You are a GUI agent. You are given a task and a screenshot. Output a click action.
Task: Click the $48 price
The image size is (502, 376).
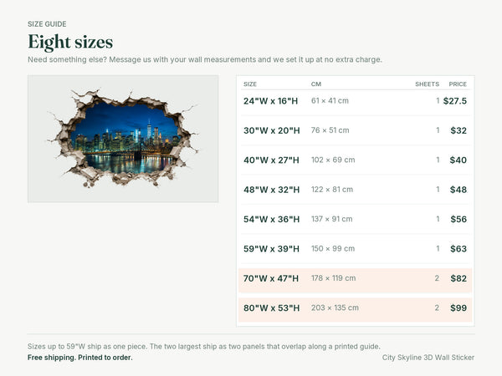point(458,190)
